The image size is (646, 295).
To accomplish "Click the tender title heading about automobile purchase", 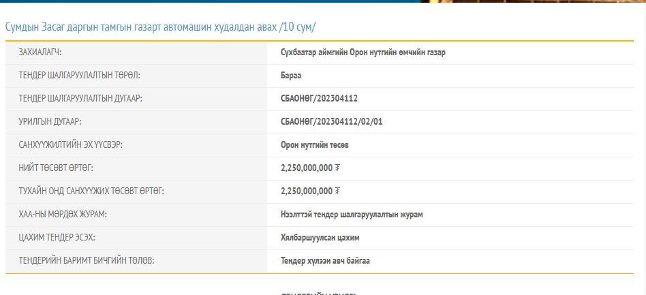I will pyautogui.click(x=160, y=27).
